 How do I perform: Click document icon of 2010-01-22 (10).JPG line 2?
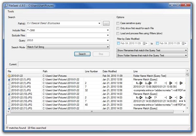[x=9, y=98]
